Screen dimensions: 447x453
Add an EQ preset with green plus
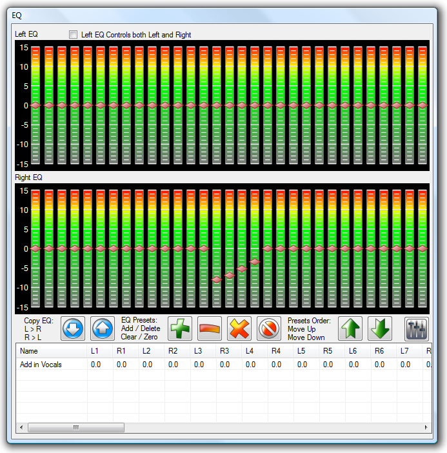click(180, 328)
